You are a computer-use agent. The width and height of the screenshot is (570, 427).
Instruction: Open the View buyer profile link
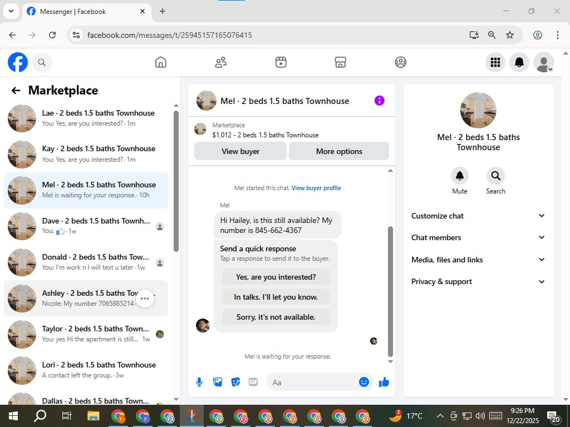coord(316,188)
